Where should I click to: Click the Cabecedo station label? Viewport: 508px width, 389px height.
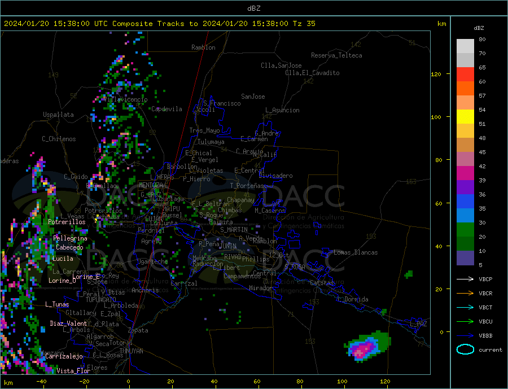pyautogui.click(x=69, y=247)
